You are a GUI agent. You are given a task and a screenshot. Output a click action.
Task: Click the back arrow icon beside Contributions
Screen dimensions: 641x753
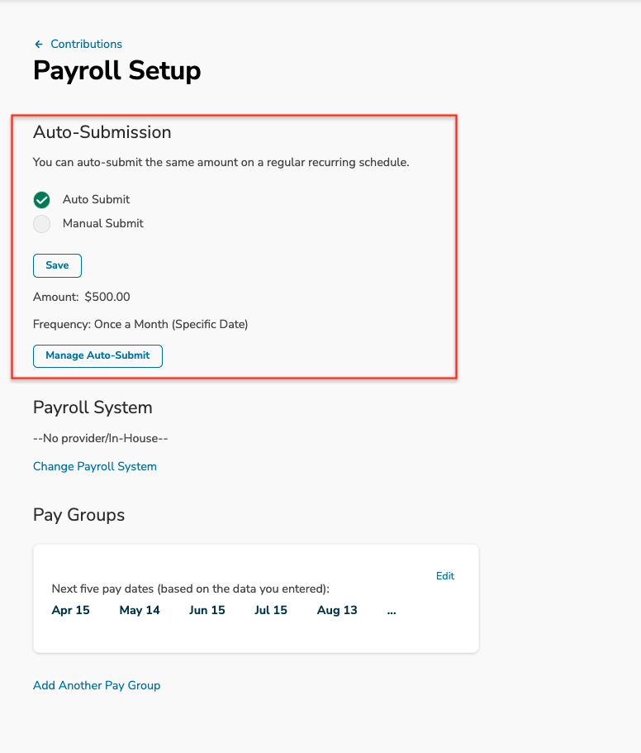pos(39,44)
